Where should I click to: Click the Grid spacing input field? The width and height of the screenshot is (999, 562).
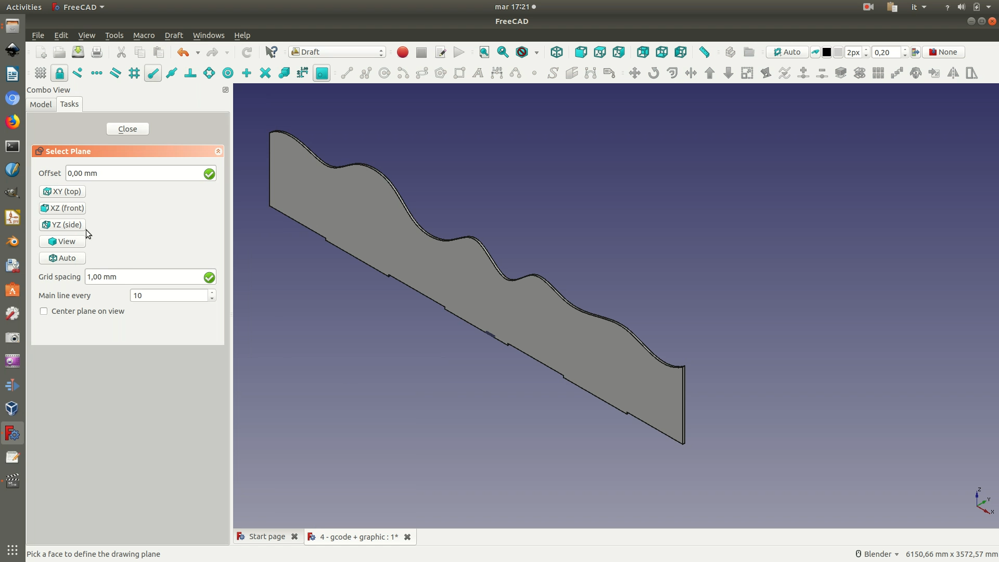150,277
